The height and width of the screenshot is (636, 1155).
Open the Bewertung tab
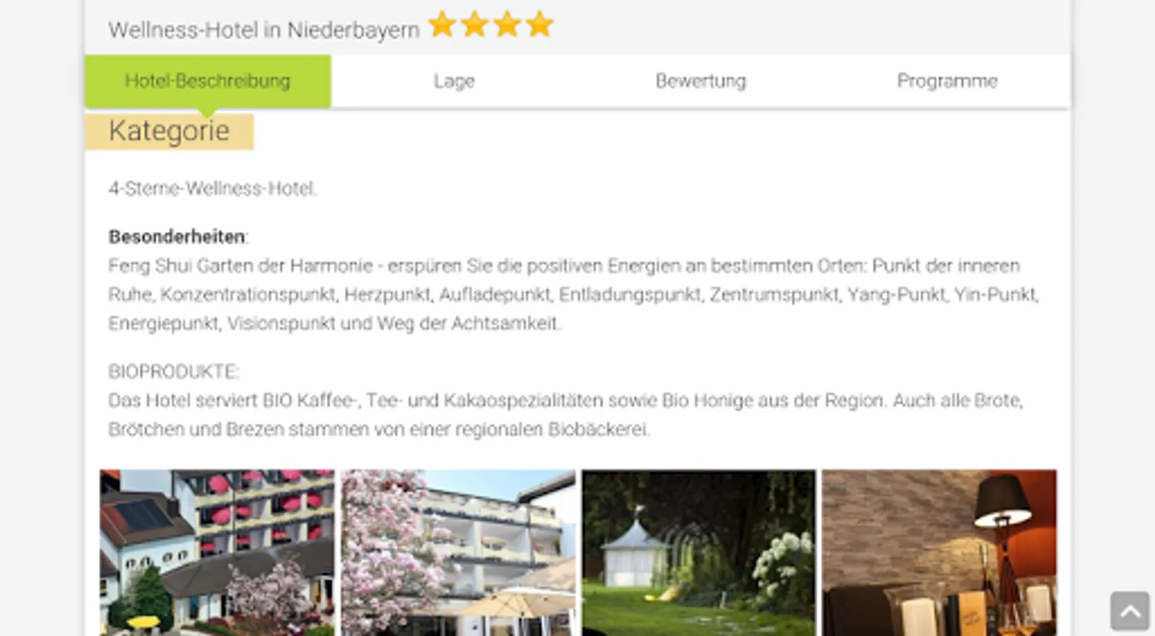tap(700, 81)
